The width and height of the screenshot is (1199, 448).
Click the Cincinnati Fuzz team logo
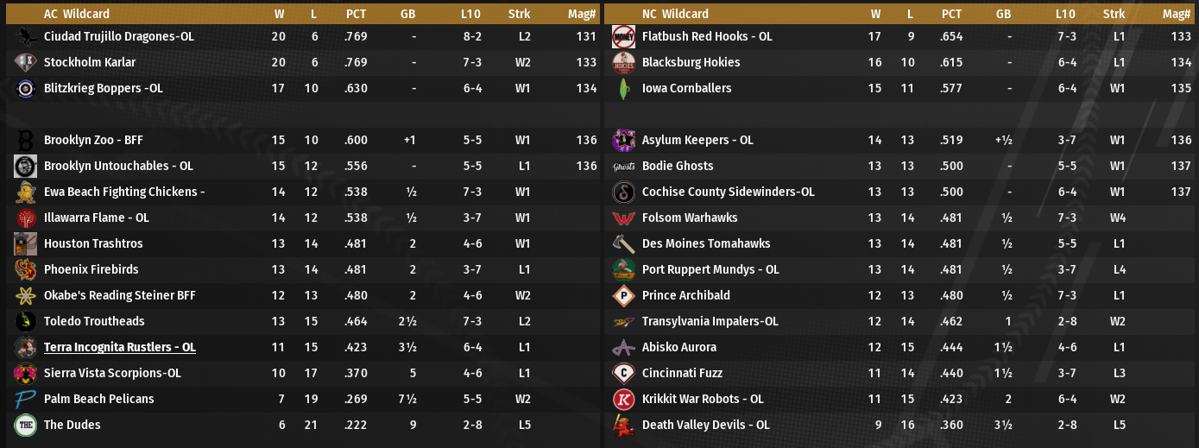(x=623, y=373)
